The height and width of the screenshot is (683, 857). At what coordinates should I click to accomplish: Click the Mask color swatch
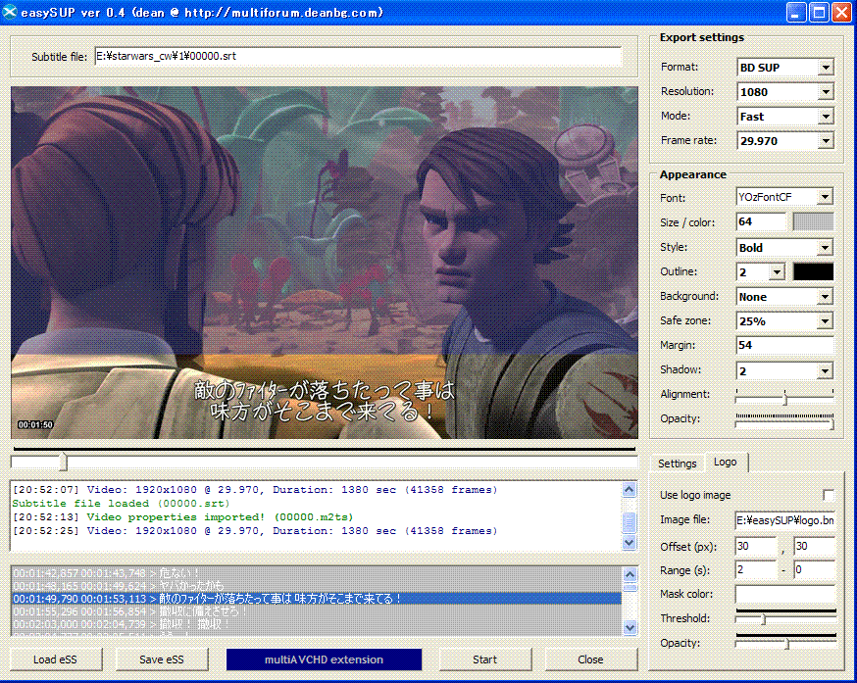(x=785, y=594)
